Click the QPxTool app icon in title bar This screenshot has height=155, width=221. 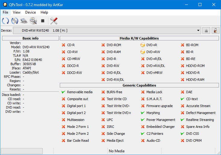[x=5, y=5]
